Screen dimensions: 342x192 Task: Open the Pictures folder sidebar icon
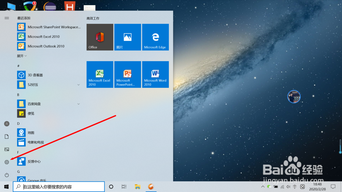pos(7,149)
